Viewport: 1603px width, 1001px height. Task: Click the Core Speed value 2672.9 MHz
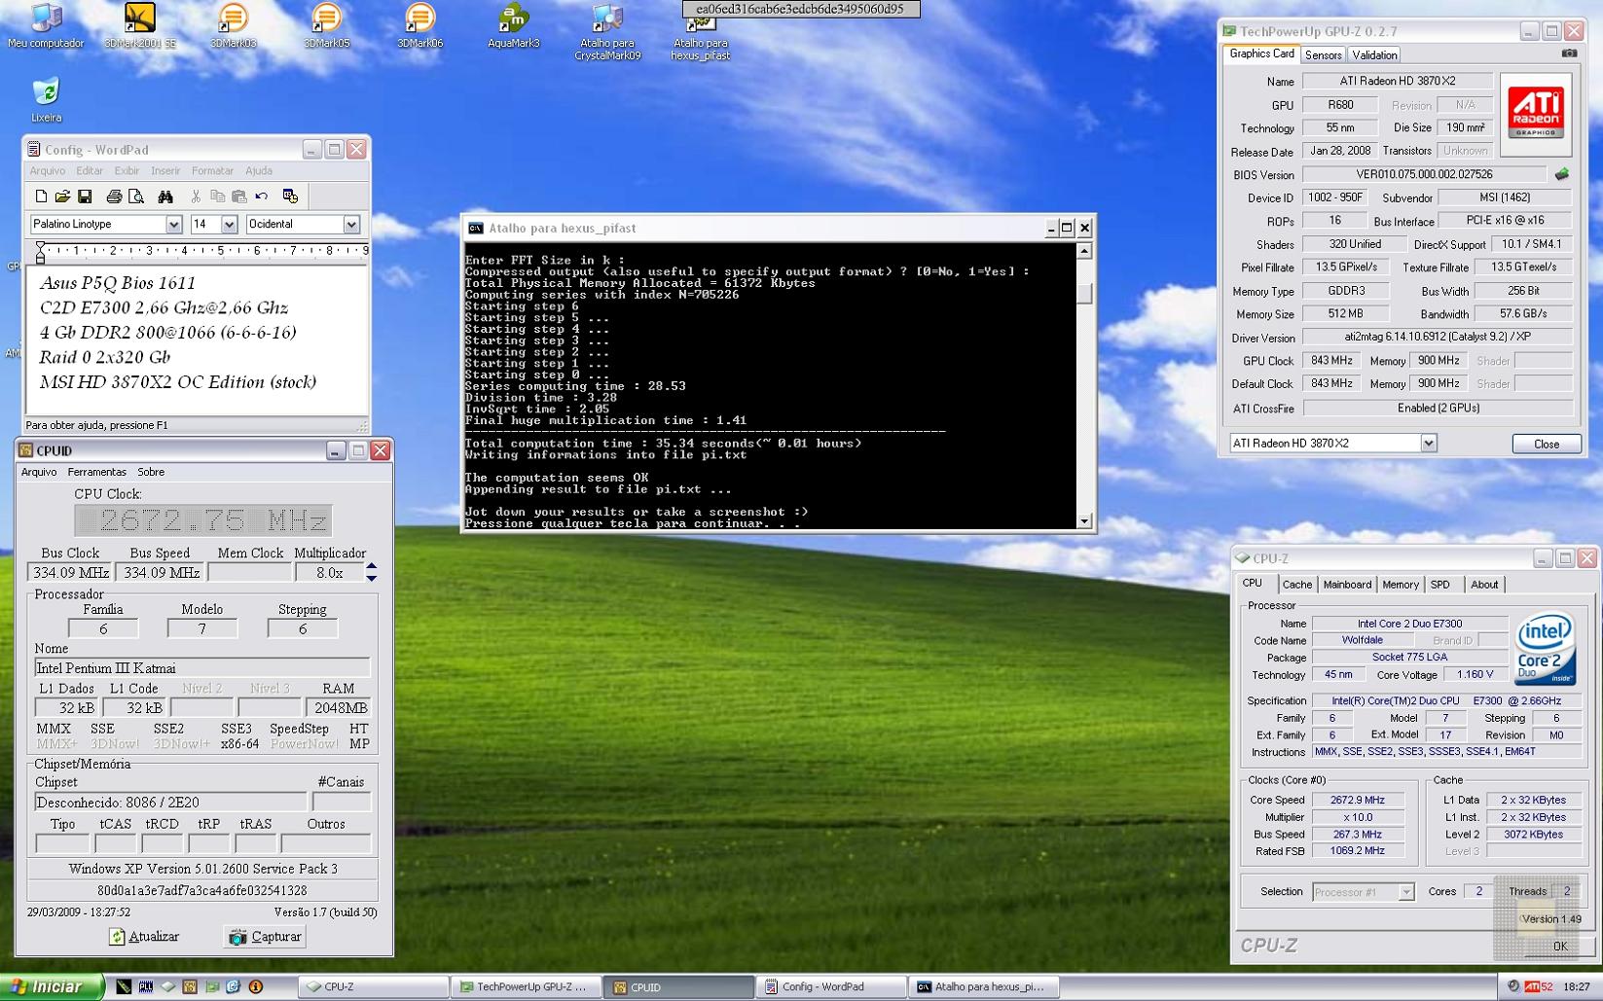point(1358,800)
